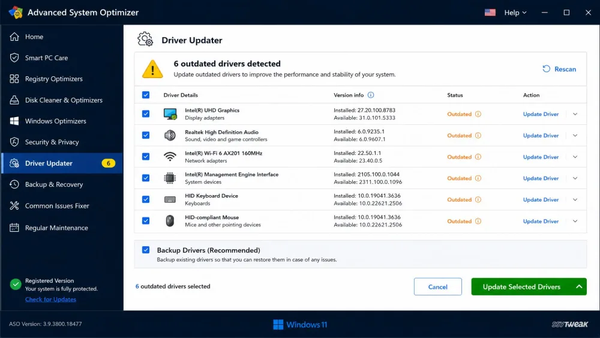This screenshot has height=338, width=600.
Task: Open Update Selected Drivers arrow options
Action: 579,287
